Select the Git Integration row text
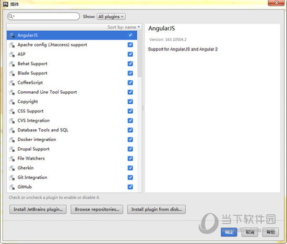 point(32,177)
